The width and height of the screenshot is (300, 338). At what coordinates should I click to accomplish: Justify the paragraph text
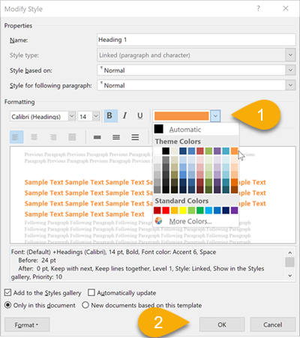72,137
